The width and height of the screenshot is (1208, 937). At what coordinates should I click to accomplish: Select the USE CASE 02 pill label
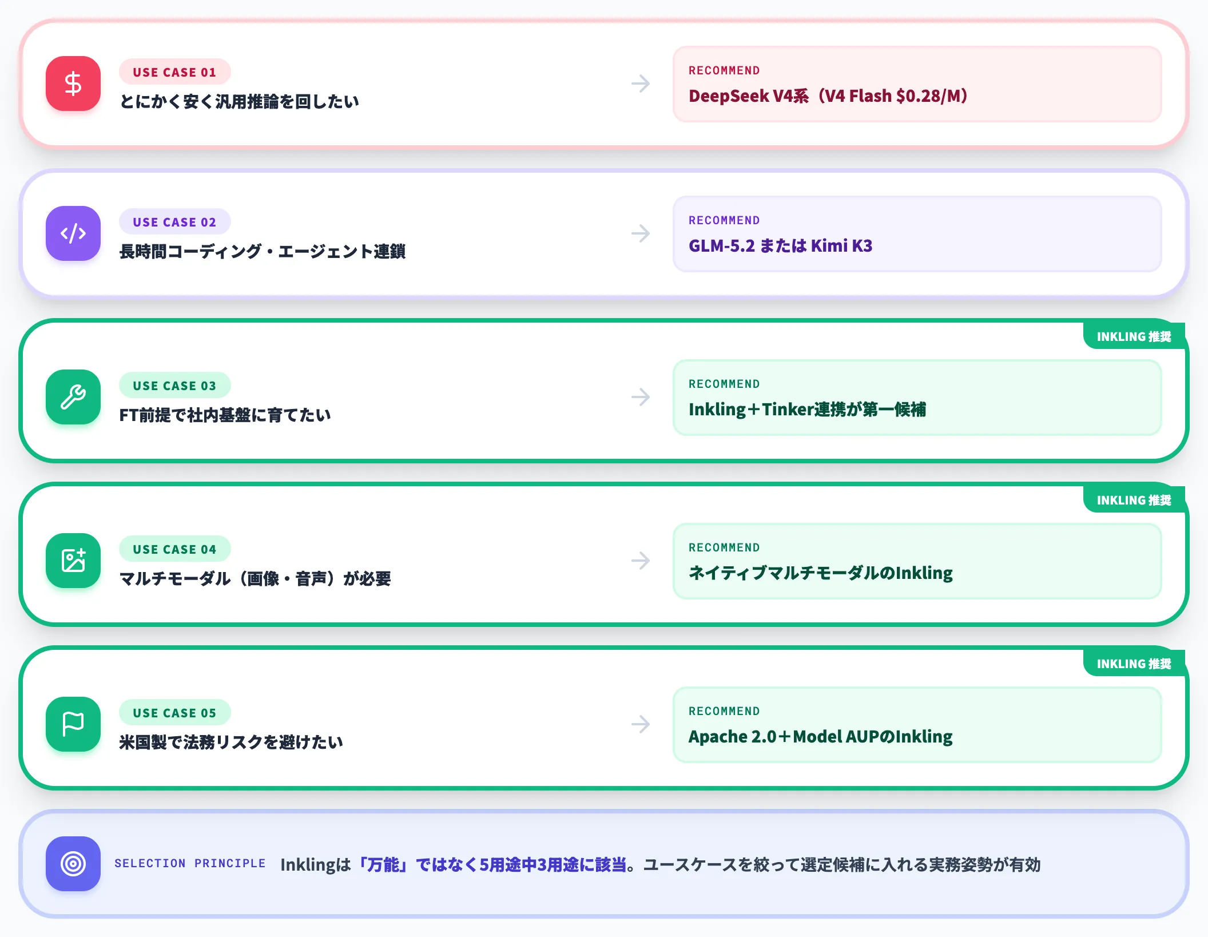tap(174, 222)
